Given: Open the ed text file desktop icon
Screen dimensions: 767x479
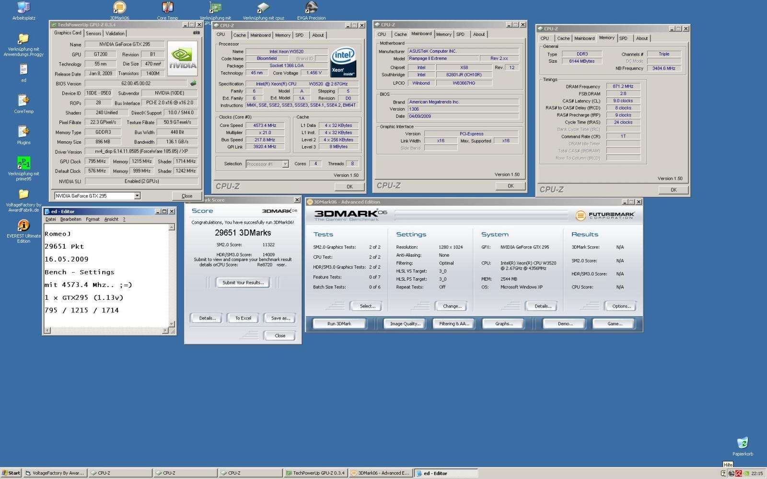Looking at the screenshot, I should tap(23, 73).
